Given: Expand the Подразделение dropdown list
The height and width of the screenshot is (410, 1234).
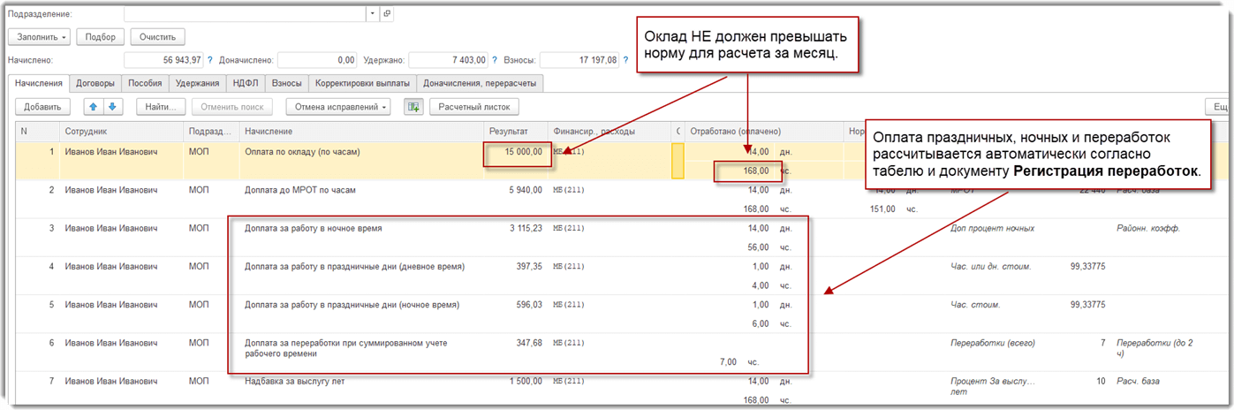Looking at the screenshot, I should [x=373, y=14].
